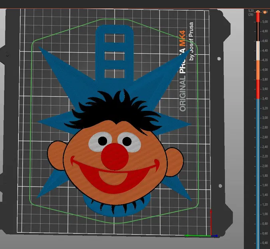Click the add color change plus icon
This screenshot has width=270, height=249.
[265, 12]
